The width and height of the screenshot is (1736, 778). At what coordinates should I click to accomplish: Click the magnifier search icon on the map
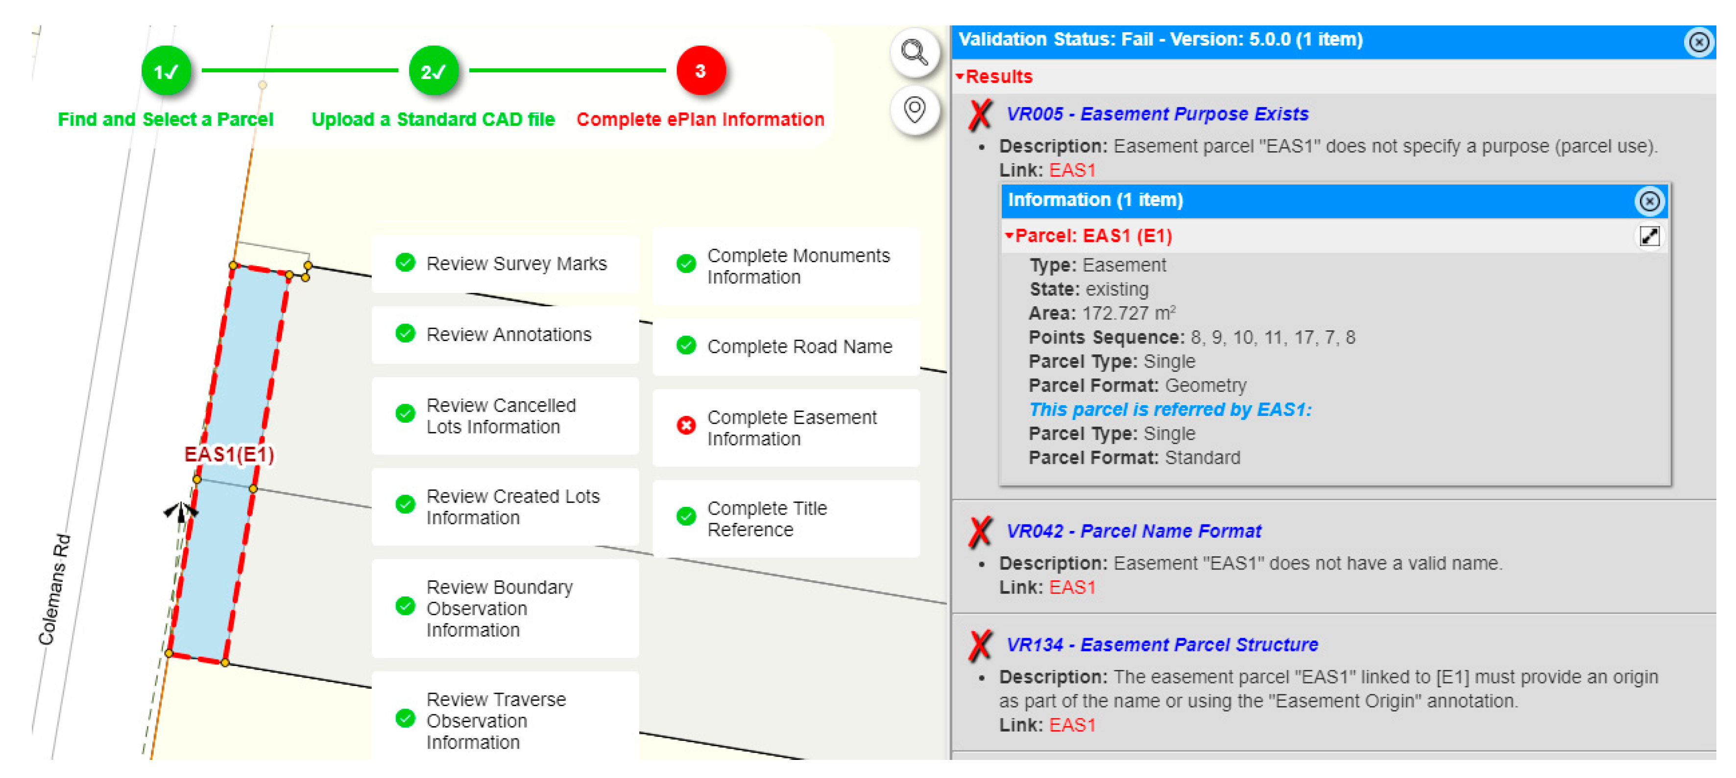pos(914,52)
